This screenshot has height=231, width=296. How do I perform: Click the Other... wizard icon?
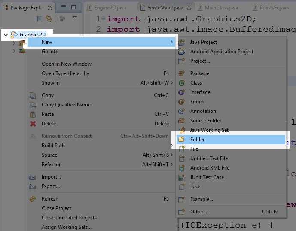[x=182, y=212]
